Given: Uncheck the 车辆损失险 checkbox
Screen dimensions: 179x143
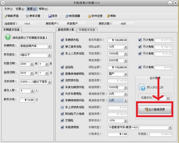Looking at the screenshot, I should point(62,40).
